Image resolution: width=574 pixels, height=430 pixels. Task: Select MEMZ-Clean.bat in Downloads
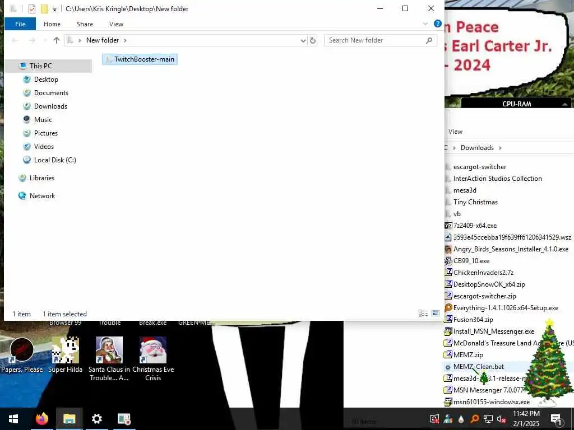(479, 367)
